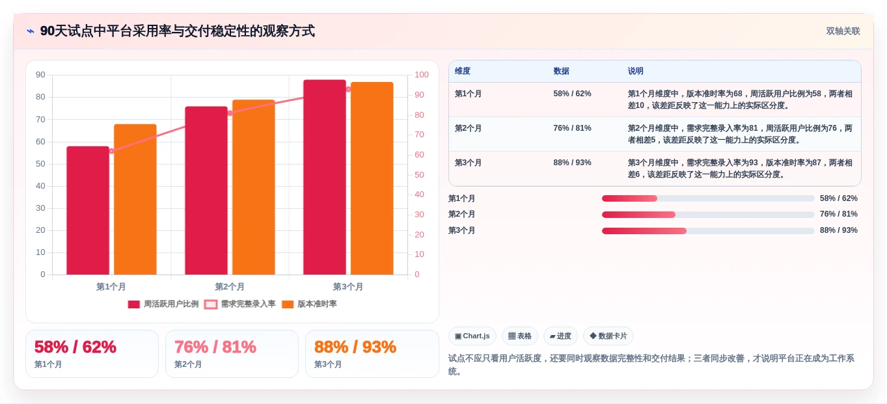
Task: Click the pink outlined 需求完整录入率 swatch
Action: click(x=211, y=304)
